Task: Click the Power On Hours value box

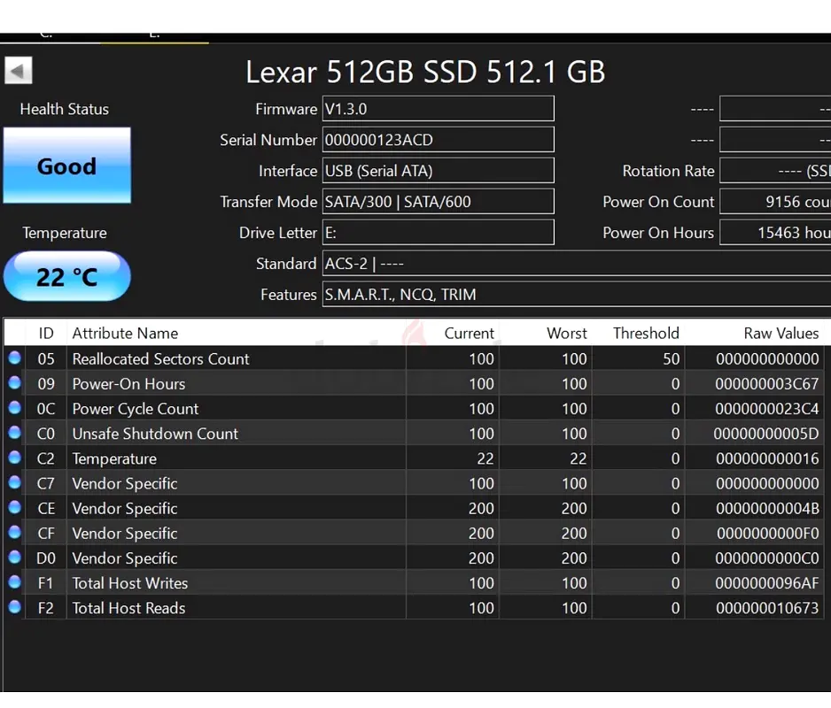Action: 775,233
